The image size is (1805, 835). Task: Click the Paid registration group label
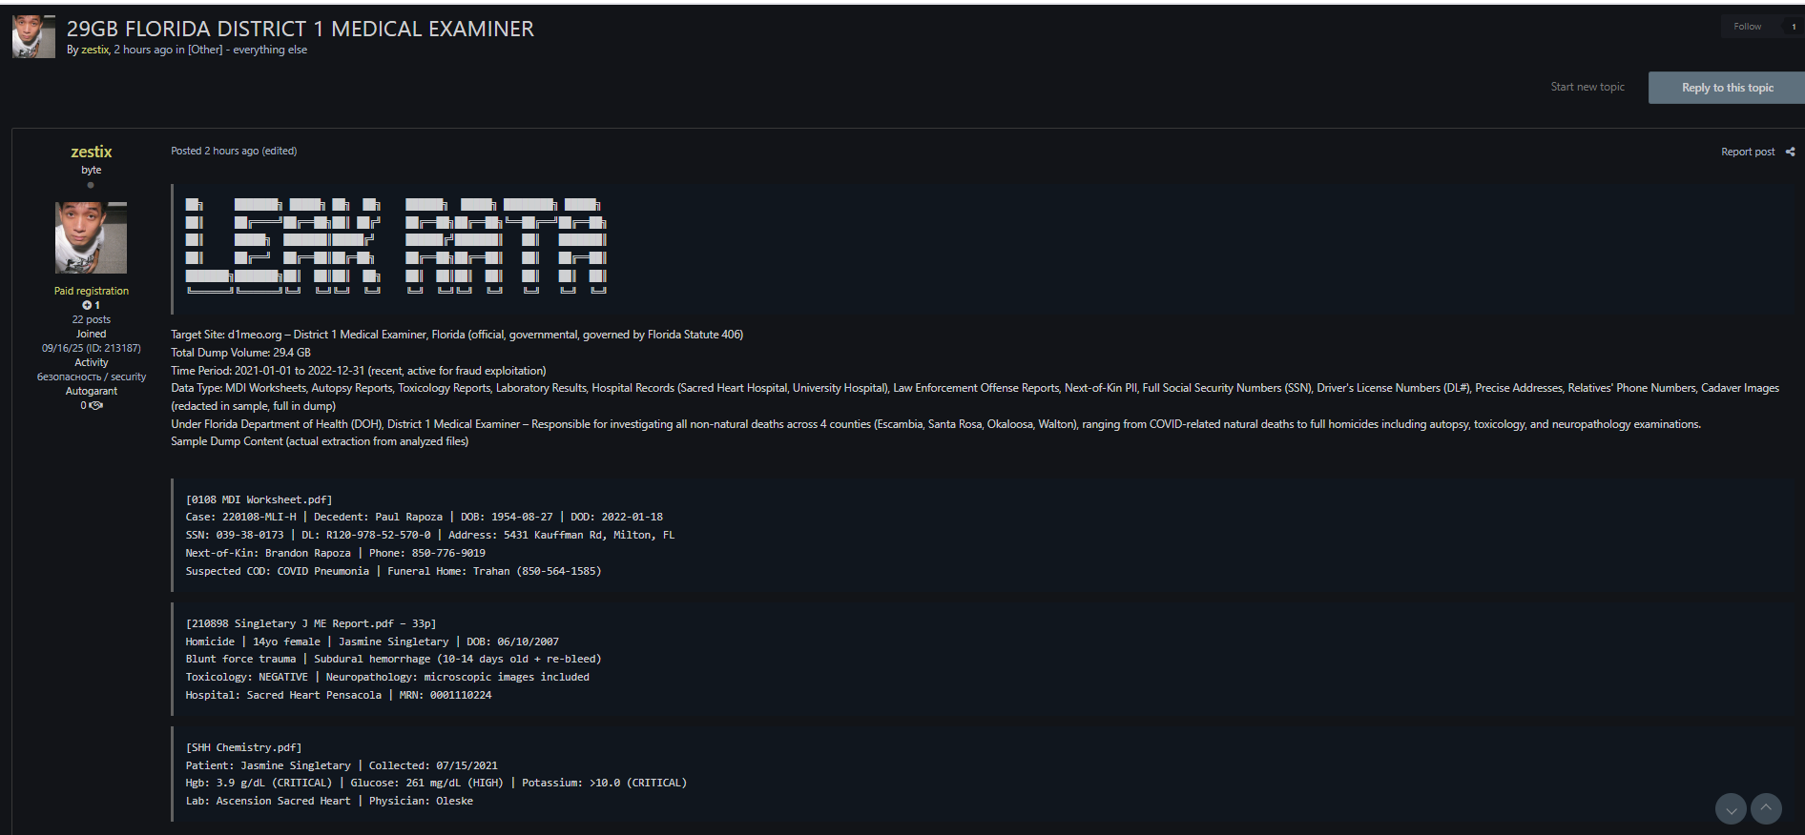[x=91, y=291]
